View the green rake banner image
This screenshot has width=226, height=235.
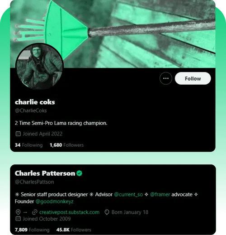[113, 34]
